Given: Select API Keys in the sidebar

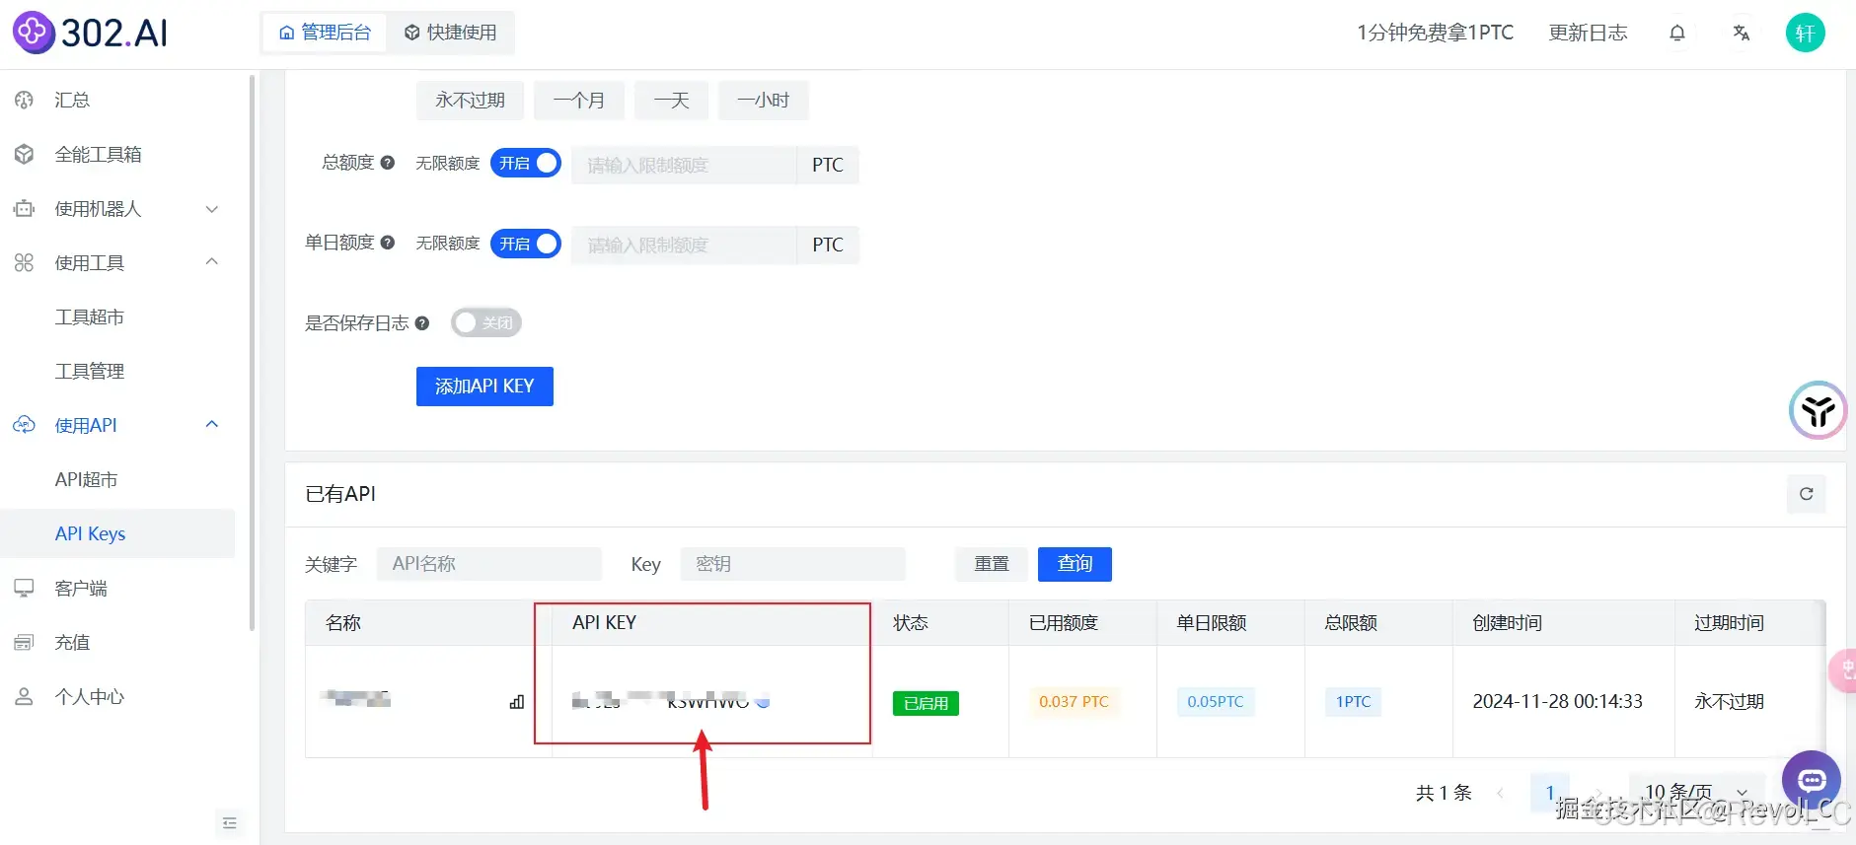Looking at the screenshot, I should coord(117,533).
